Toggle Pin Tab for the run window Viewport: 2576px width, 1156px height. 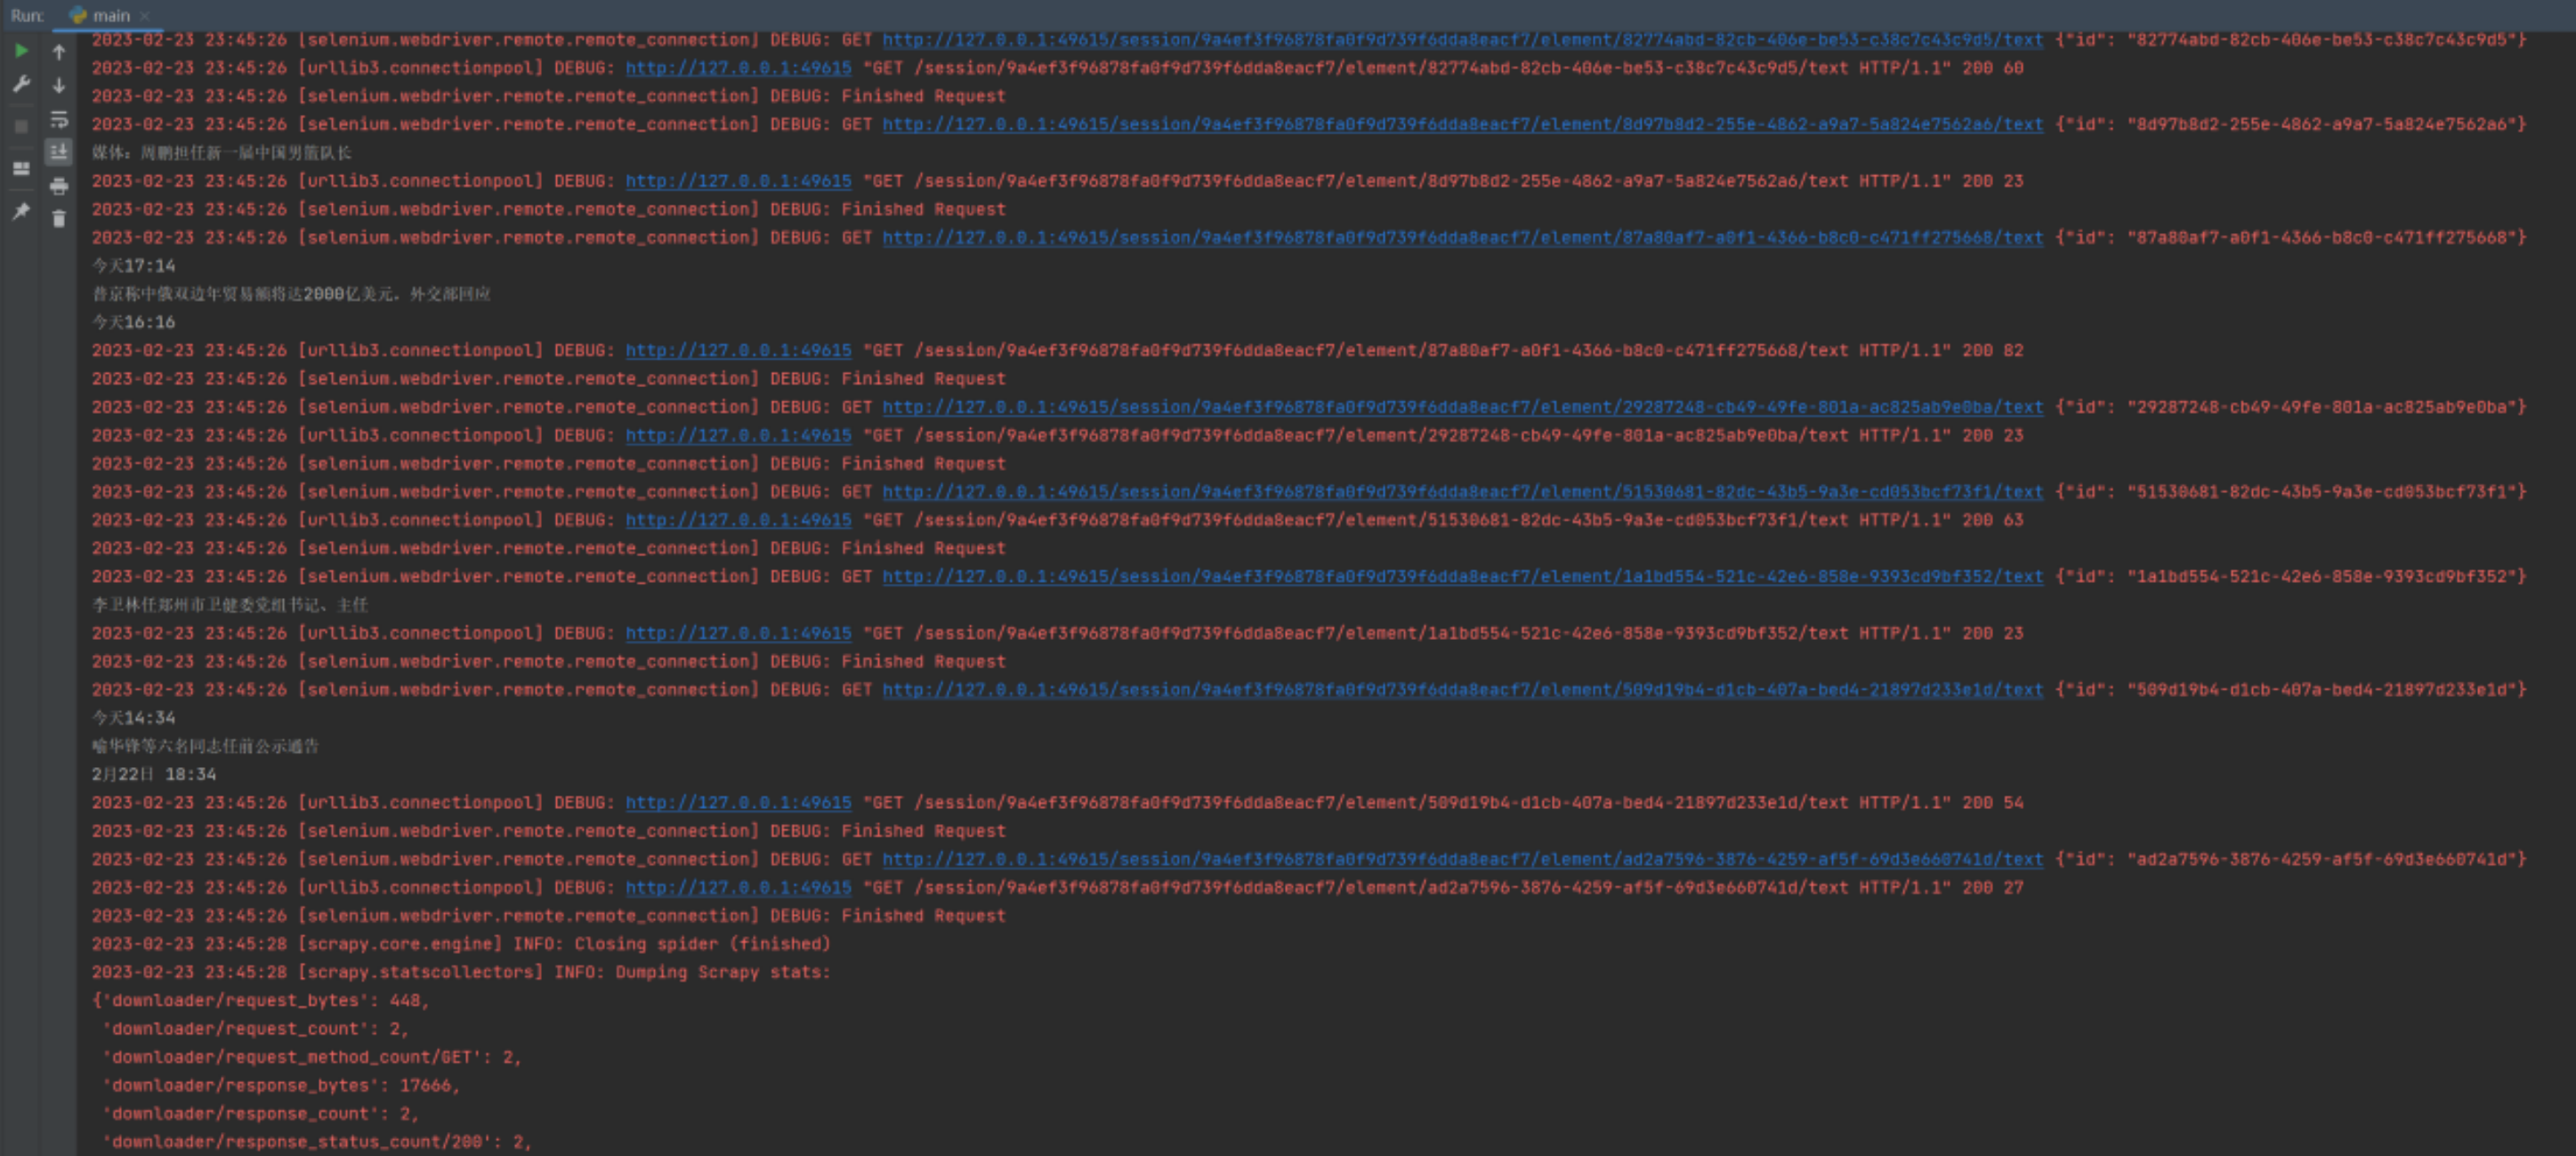point(21,211)
